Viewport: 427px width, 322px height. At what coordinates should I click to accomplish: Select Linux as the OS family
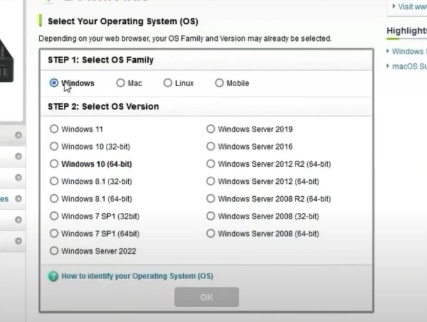tap(168, 83)
